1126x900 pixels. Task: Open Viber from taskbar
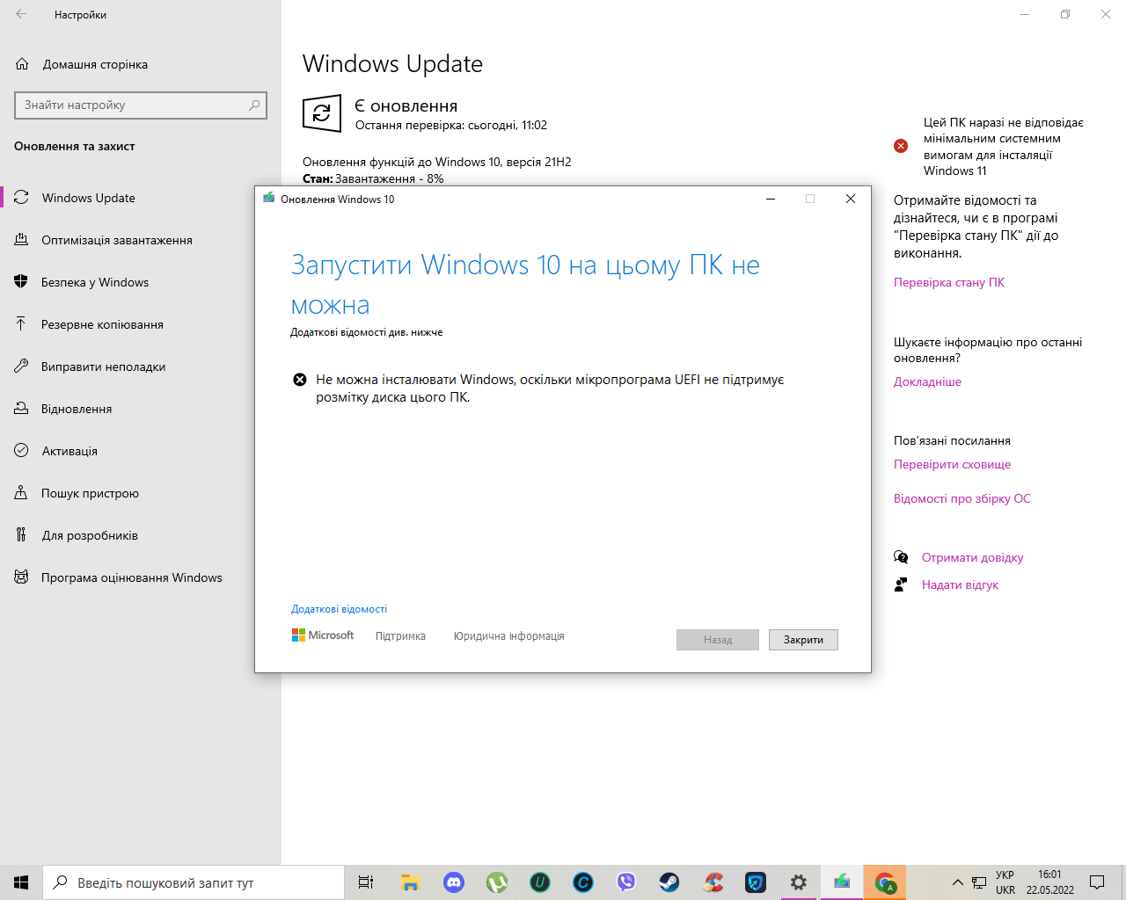click(x=626, y=882)
